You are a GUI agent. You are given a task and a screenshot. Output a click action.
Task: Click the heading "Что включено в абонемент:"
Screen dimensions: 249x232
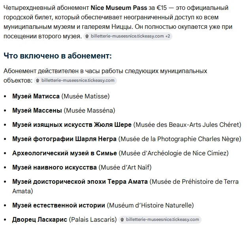pos(58,56)
